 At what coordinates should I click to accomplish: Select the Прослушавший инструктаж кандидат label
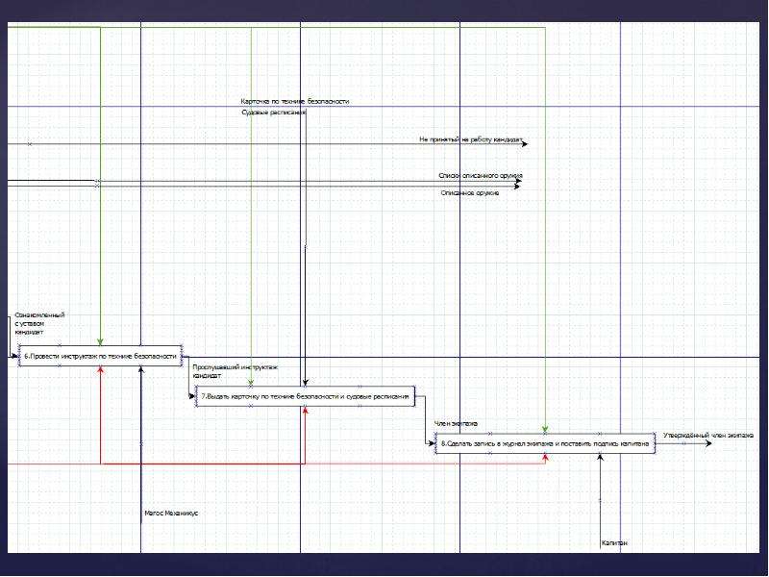[x=235, y=371]
